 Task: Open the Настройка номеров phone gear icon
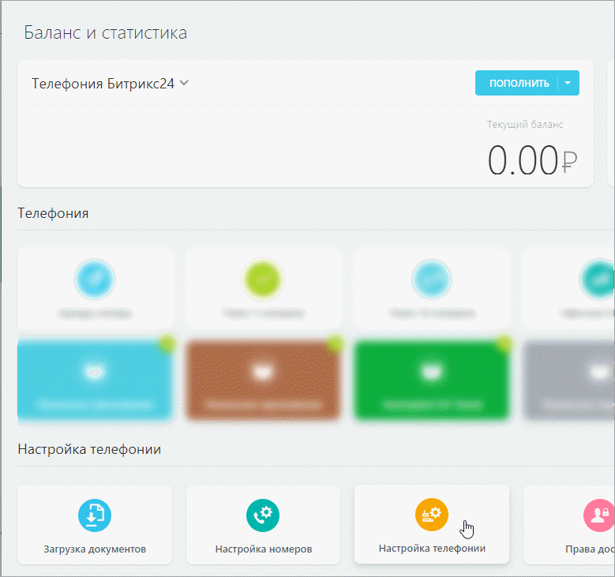[263, 515]
